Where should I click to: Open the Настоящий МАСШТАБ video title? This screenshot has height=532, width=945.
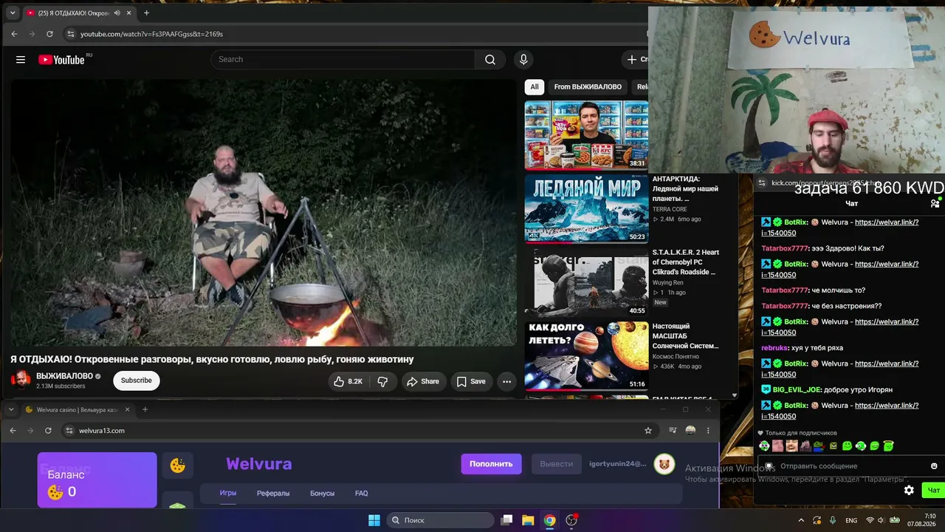(x=685, y=336)
